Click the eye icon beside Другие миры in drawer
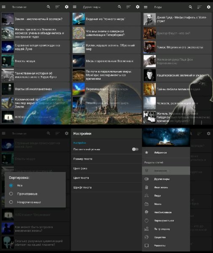 (146, 179)
